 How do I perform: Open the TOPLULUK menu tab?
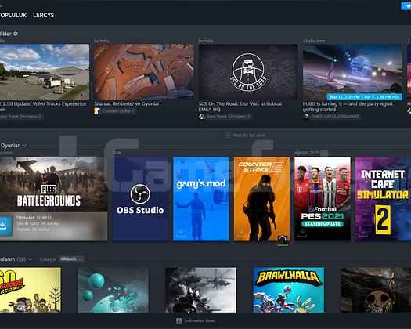(x=13, y=15)
